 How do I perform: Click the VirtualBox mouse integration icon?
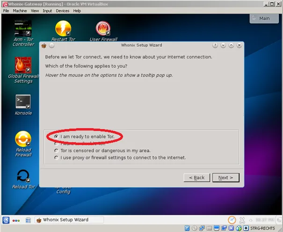tap(239, 228)
